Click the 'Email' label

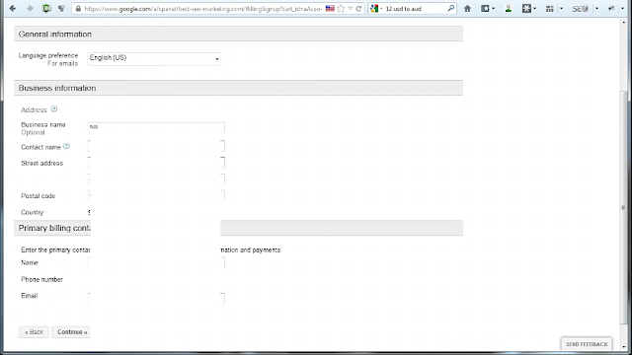[29, 296]
